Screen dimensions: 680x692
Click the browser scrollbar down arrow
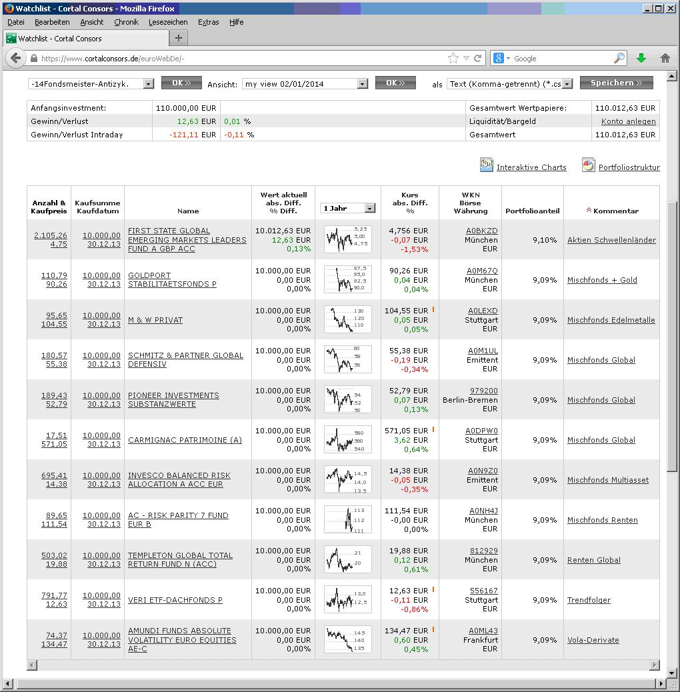point(671,673)
